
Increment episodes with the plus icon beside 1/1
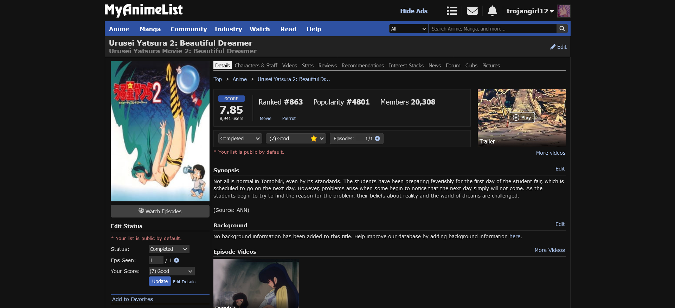(x=377, y=139)
